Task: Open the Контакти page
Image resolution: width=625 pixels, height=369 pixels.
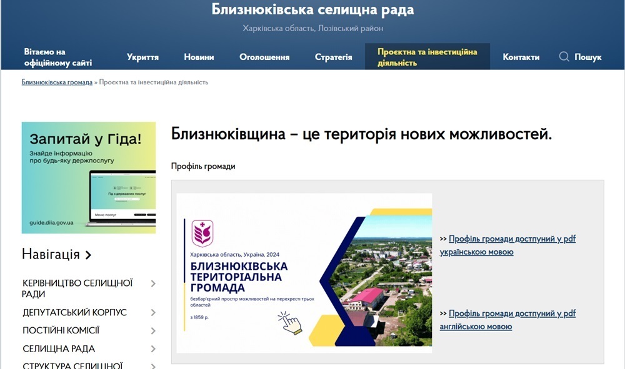Action: click(521, 57)
